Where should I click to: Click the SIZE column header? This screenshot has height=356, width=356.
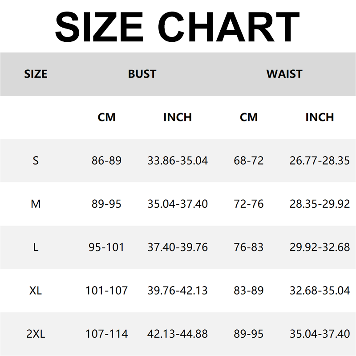pos(36,74)
